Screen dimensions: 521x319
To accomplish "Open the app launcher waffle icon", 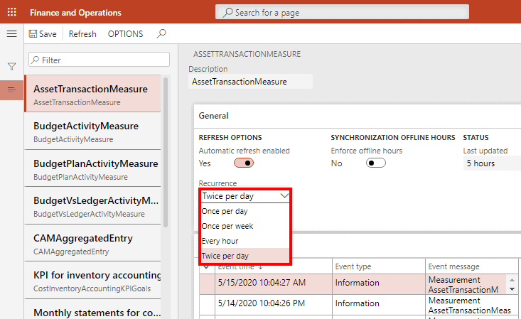I will (x=11, y=12).
